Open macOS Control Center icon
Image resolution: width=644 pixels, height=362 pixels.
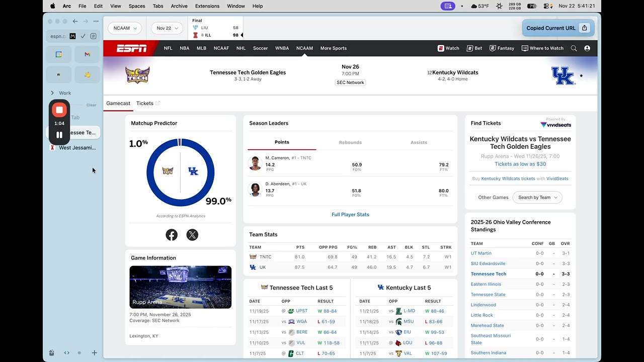[x=548, y=6]
